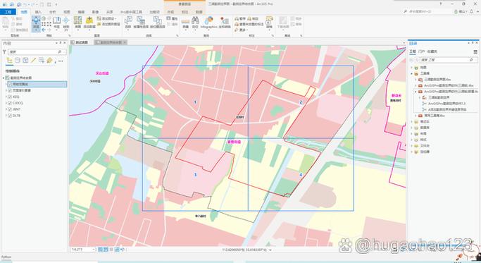Image resolution: width=481 pixels, height=263 pixels.
Task: Expand the XZQ layer legend
Action: click(x=6, y=97)
